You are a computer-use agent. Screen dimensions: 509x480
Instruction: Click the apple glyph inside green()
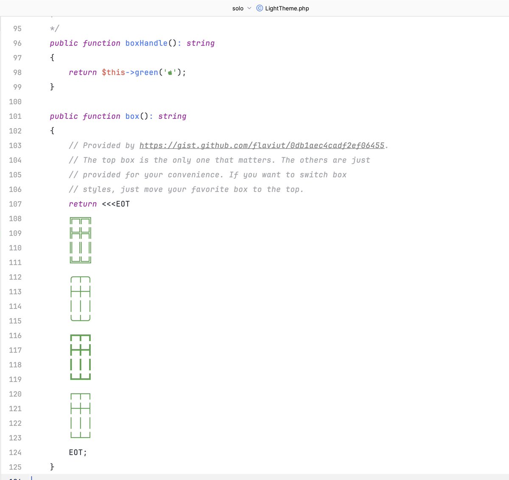170,73
